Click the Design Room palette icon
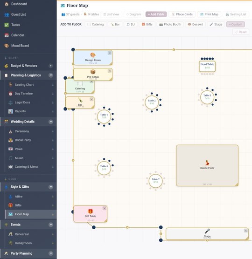This screenshot has width=252, height=259. point(93,55)
